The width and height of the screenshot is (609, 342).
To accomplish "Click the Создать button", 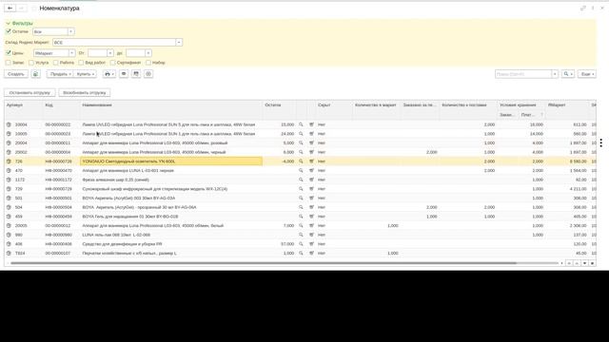I will point(16,74).
